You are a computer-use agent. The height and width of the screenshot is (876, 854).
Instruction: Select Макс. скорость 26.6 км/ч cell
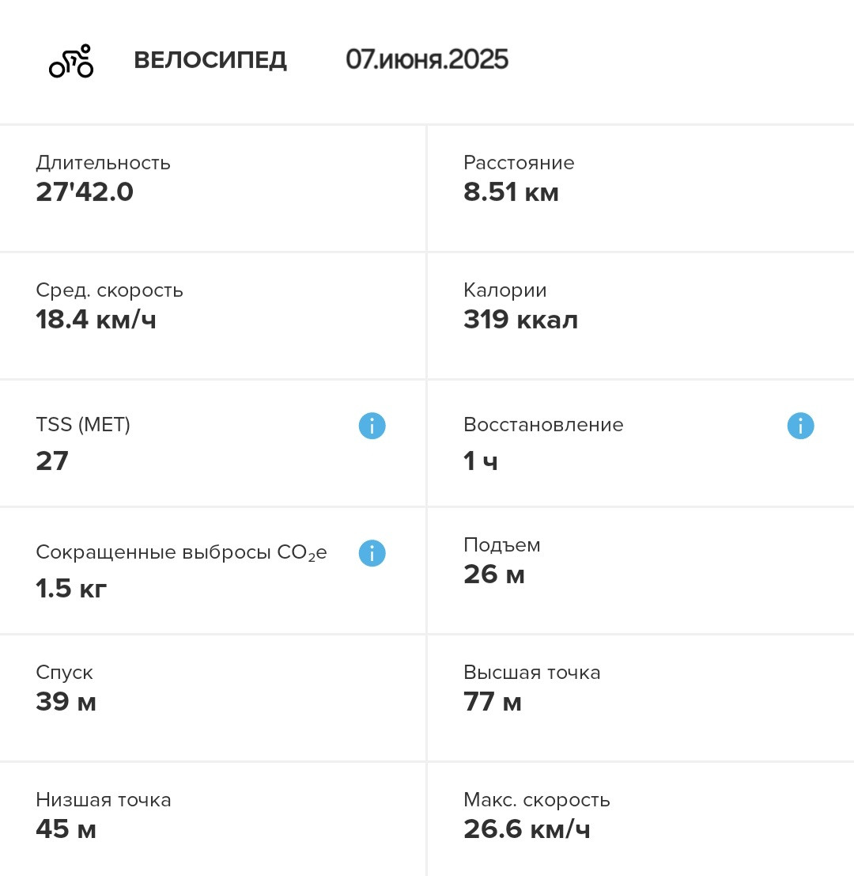[640, 820]
